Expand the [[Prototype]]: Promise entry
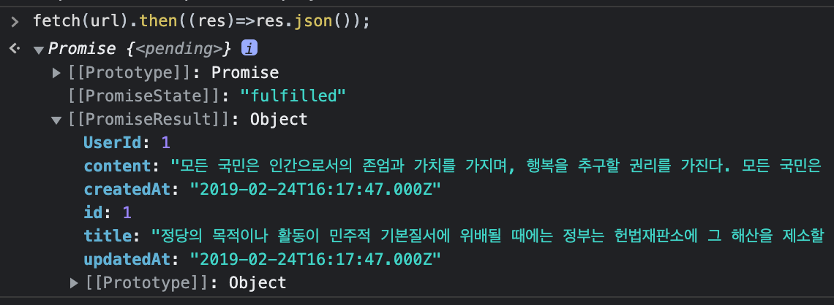 tap(56, 73)
